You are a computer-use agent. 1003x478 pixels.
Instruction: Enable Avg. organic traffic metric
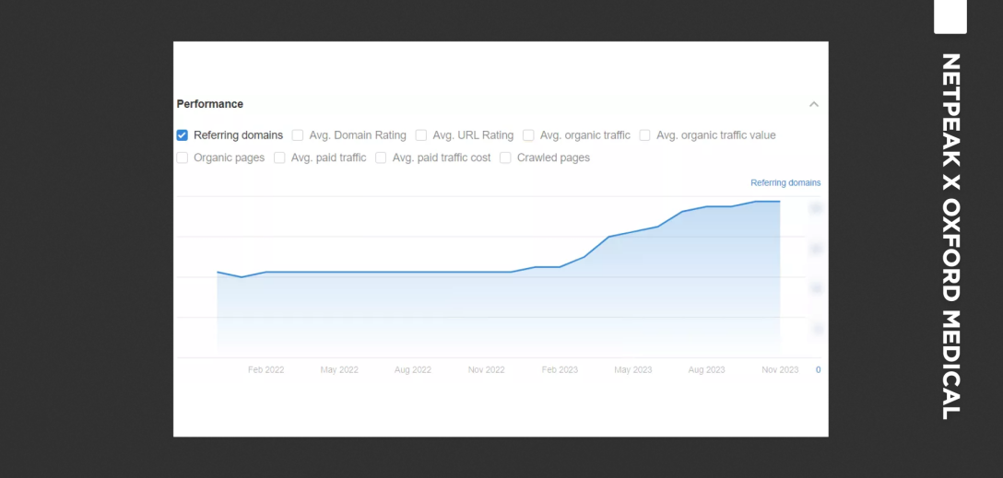pos(528,135)
